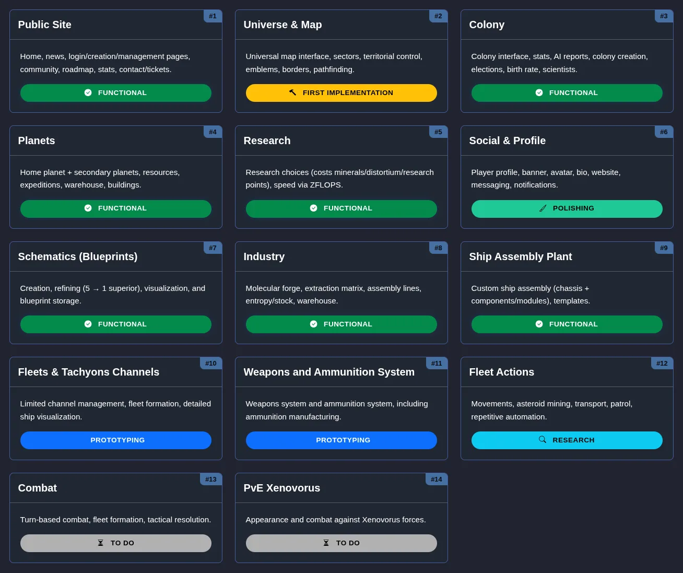The image size is (683, 573).
Task: Click the #13 badge on Combat card
Action: point(211,480)
